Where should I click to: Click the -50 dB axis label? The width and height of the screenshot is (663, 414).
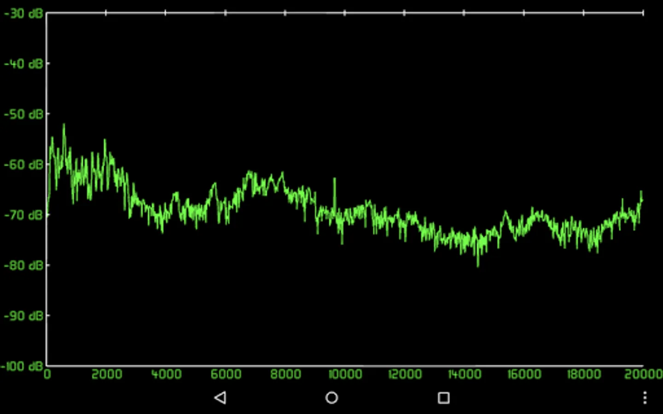[23, 114]
